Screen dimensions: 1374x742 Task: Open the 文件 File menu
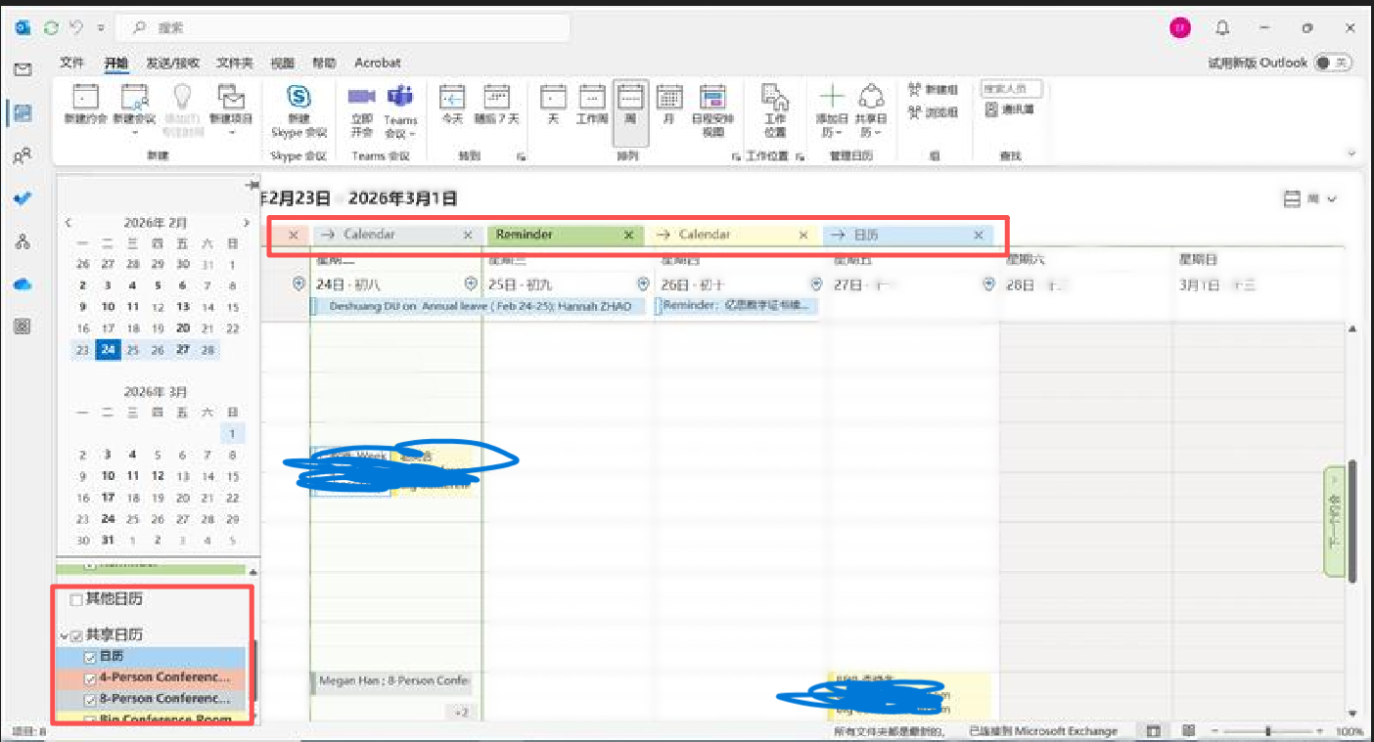tap(72, 63)
